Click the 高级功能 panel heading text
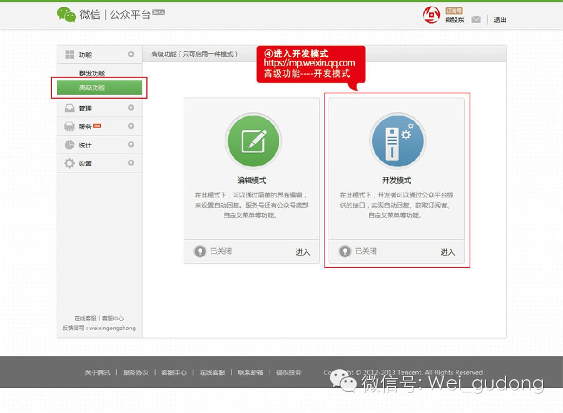 click(x=195, y=54)
